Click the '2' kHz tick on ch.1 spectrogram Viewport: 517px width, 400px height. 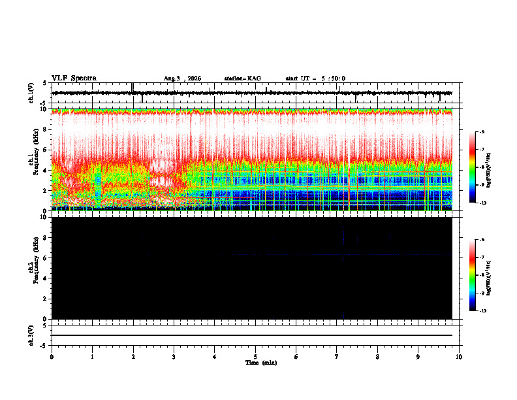[46, 190]
